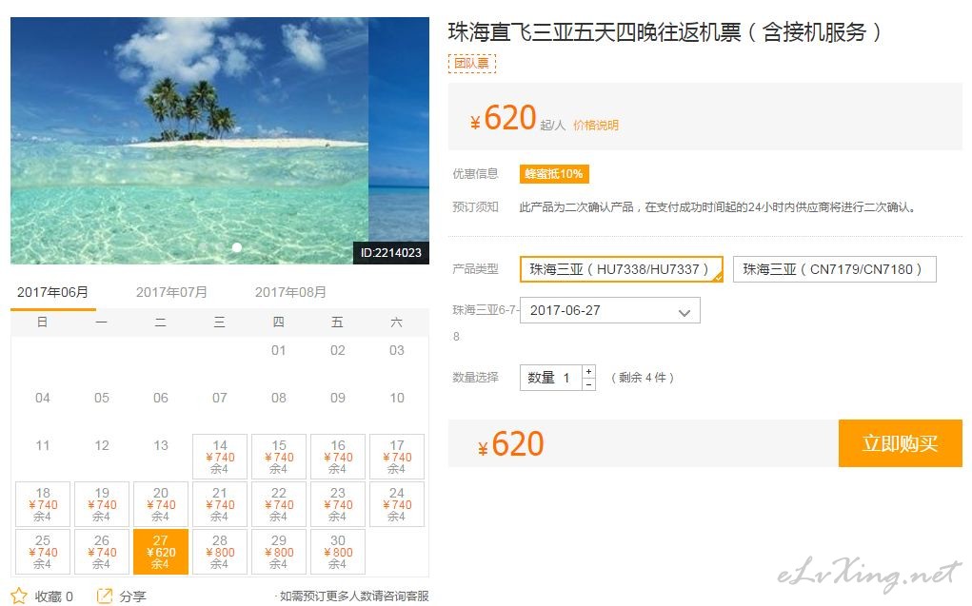Decrease quantity with the minus stepper

588,384
